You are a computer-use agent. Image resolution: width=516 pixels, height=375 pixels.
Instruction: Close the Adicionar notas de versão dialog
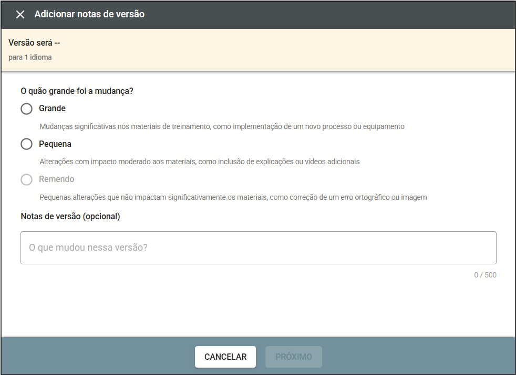[x=20, y=15]
